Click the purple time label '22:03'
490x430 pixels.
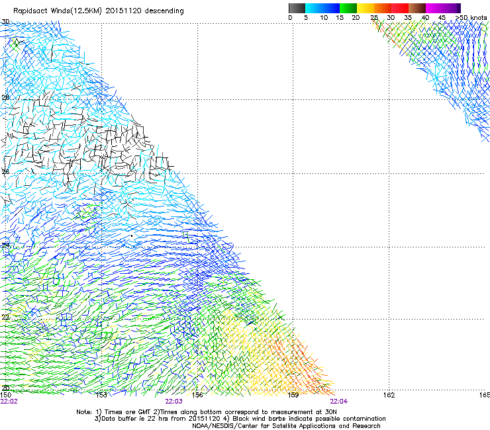(173, 402)
